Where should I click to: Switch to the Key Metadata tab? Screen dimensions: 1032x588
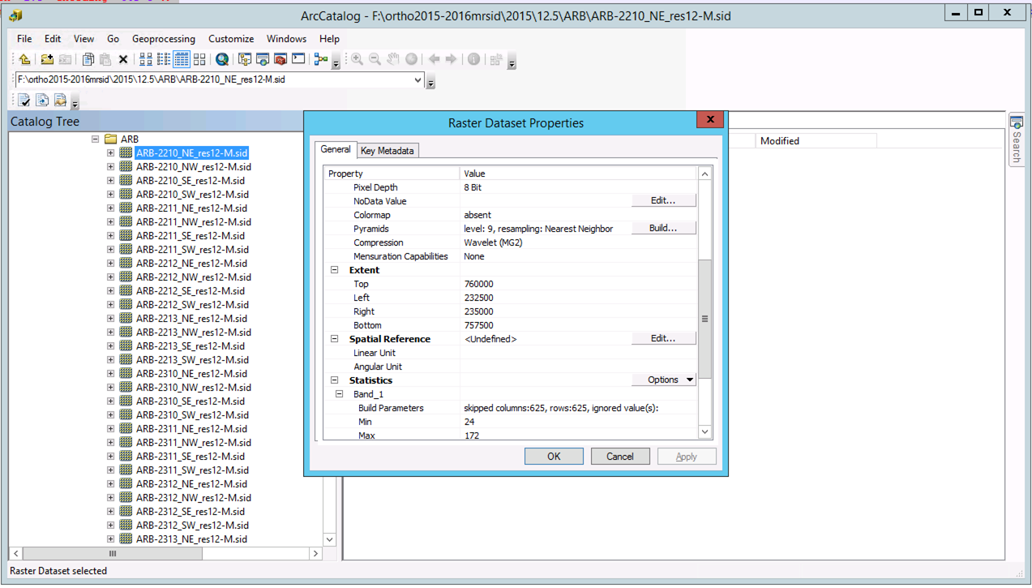pos(387,151)
